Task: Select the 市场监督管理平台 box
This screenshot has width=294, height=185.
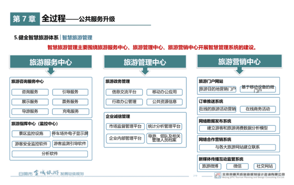Action: (x=125, y=127)
